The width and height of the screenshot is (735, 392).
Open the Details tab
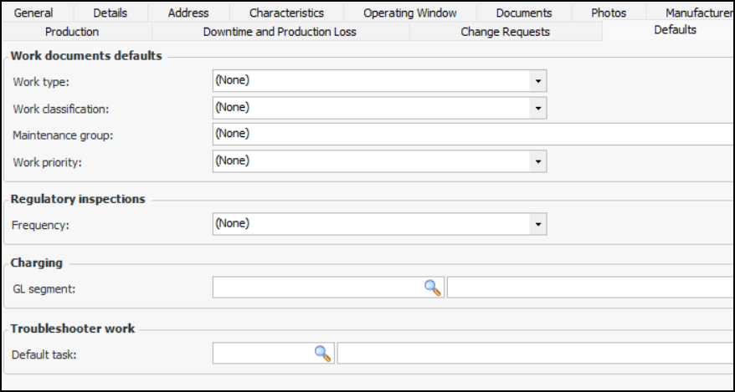click(x=111, y=13)
